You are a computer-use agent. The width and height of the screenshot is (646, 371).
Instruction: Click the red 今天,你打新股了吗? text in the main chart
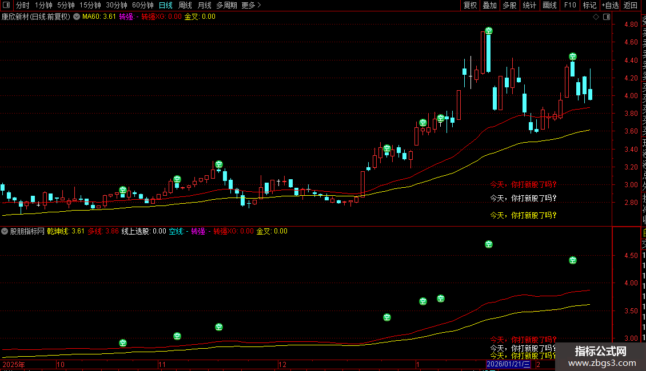click(523, 185)
